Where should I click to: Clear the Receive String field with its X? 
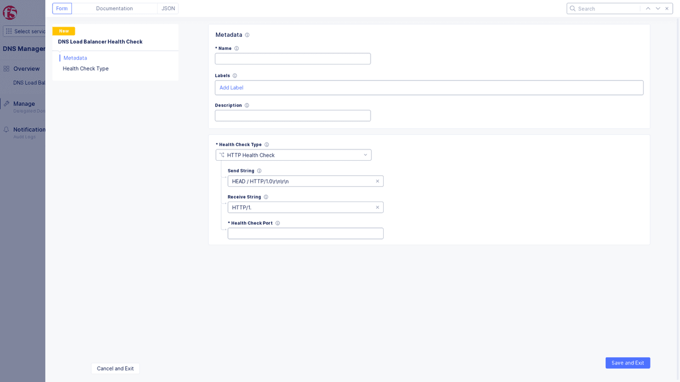[377, 207]
